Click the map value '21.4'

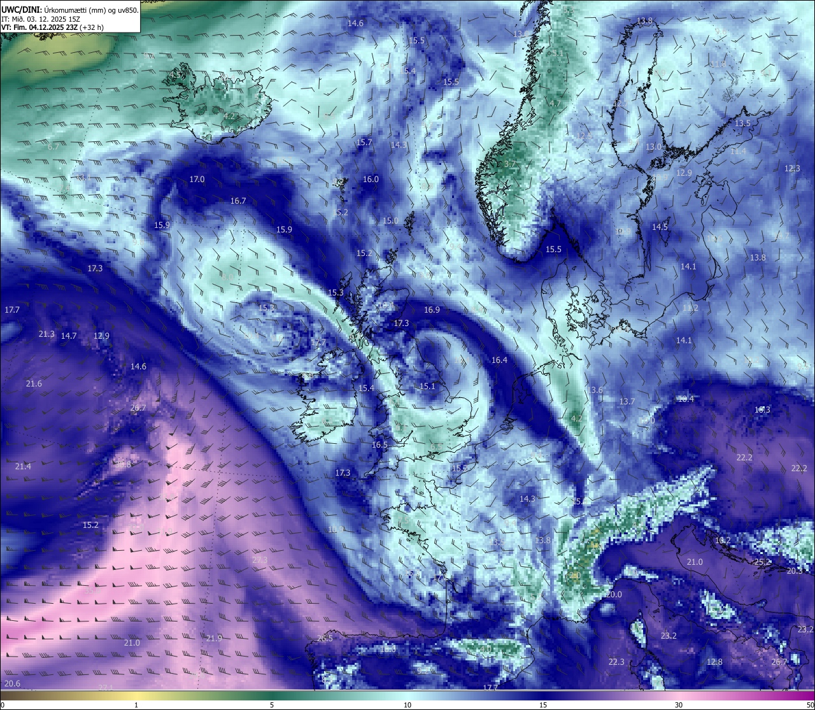23,466
